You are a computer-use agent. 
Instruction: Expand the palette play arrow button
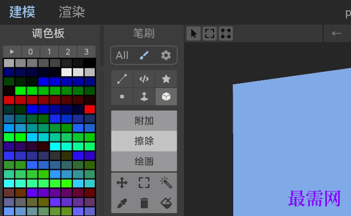point(12,52)
